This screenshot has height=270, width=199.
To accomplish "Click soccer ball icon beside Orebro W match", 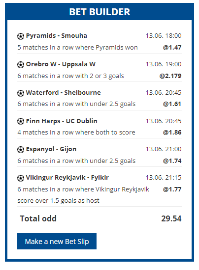I will click(x=21, y=65).
